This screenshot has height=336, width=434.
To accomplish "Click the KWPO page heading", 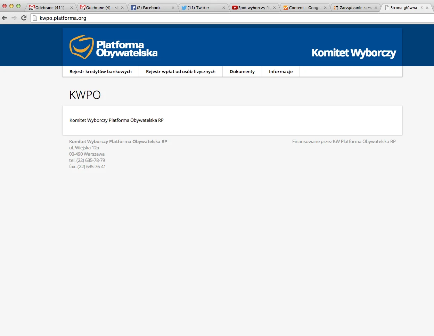I will pyautogui.click(x=85, y=95).
